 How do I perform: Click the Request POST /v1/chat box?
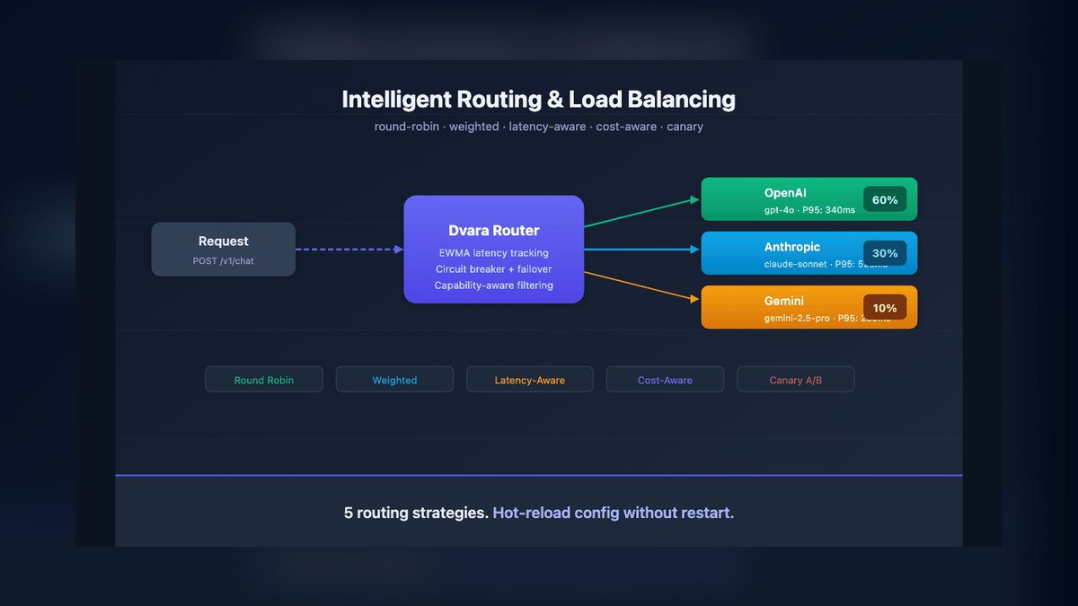(224, 250)
